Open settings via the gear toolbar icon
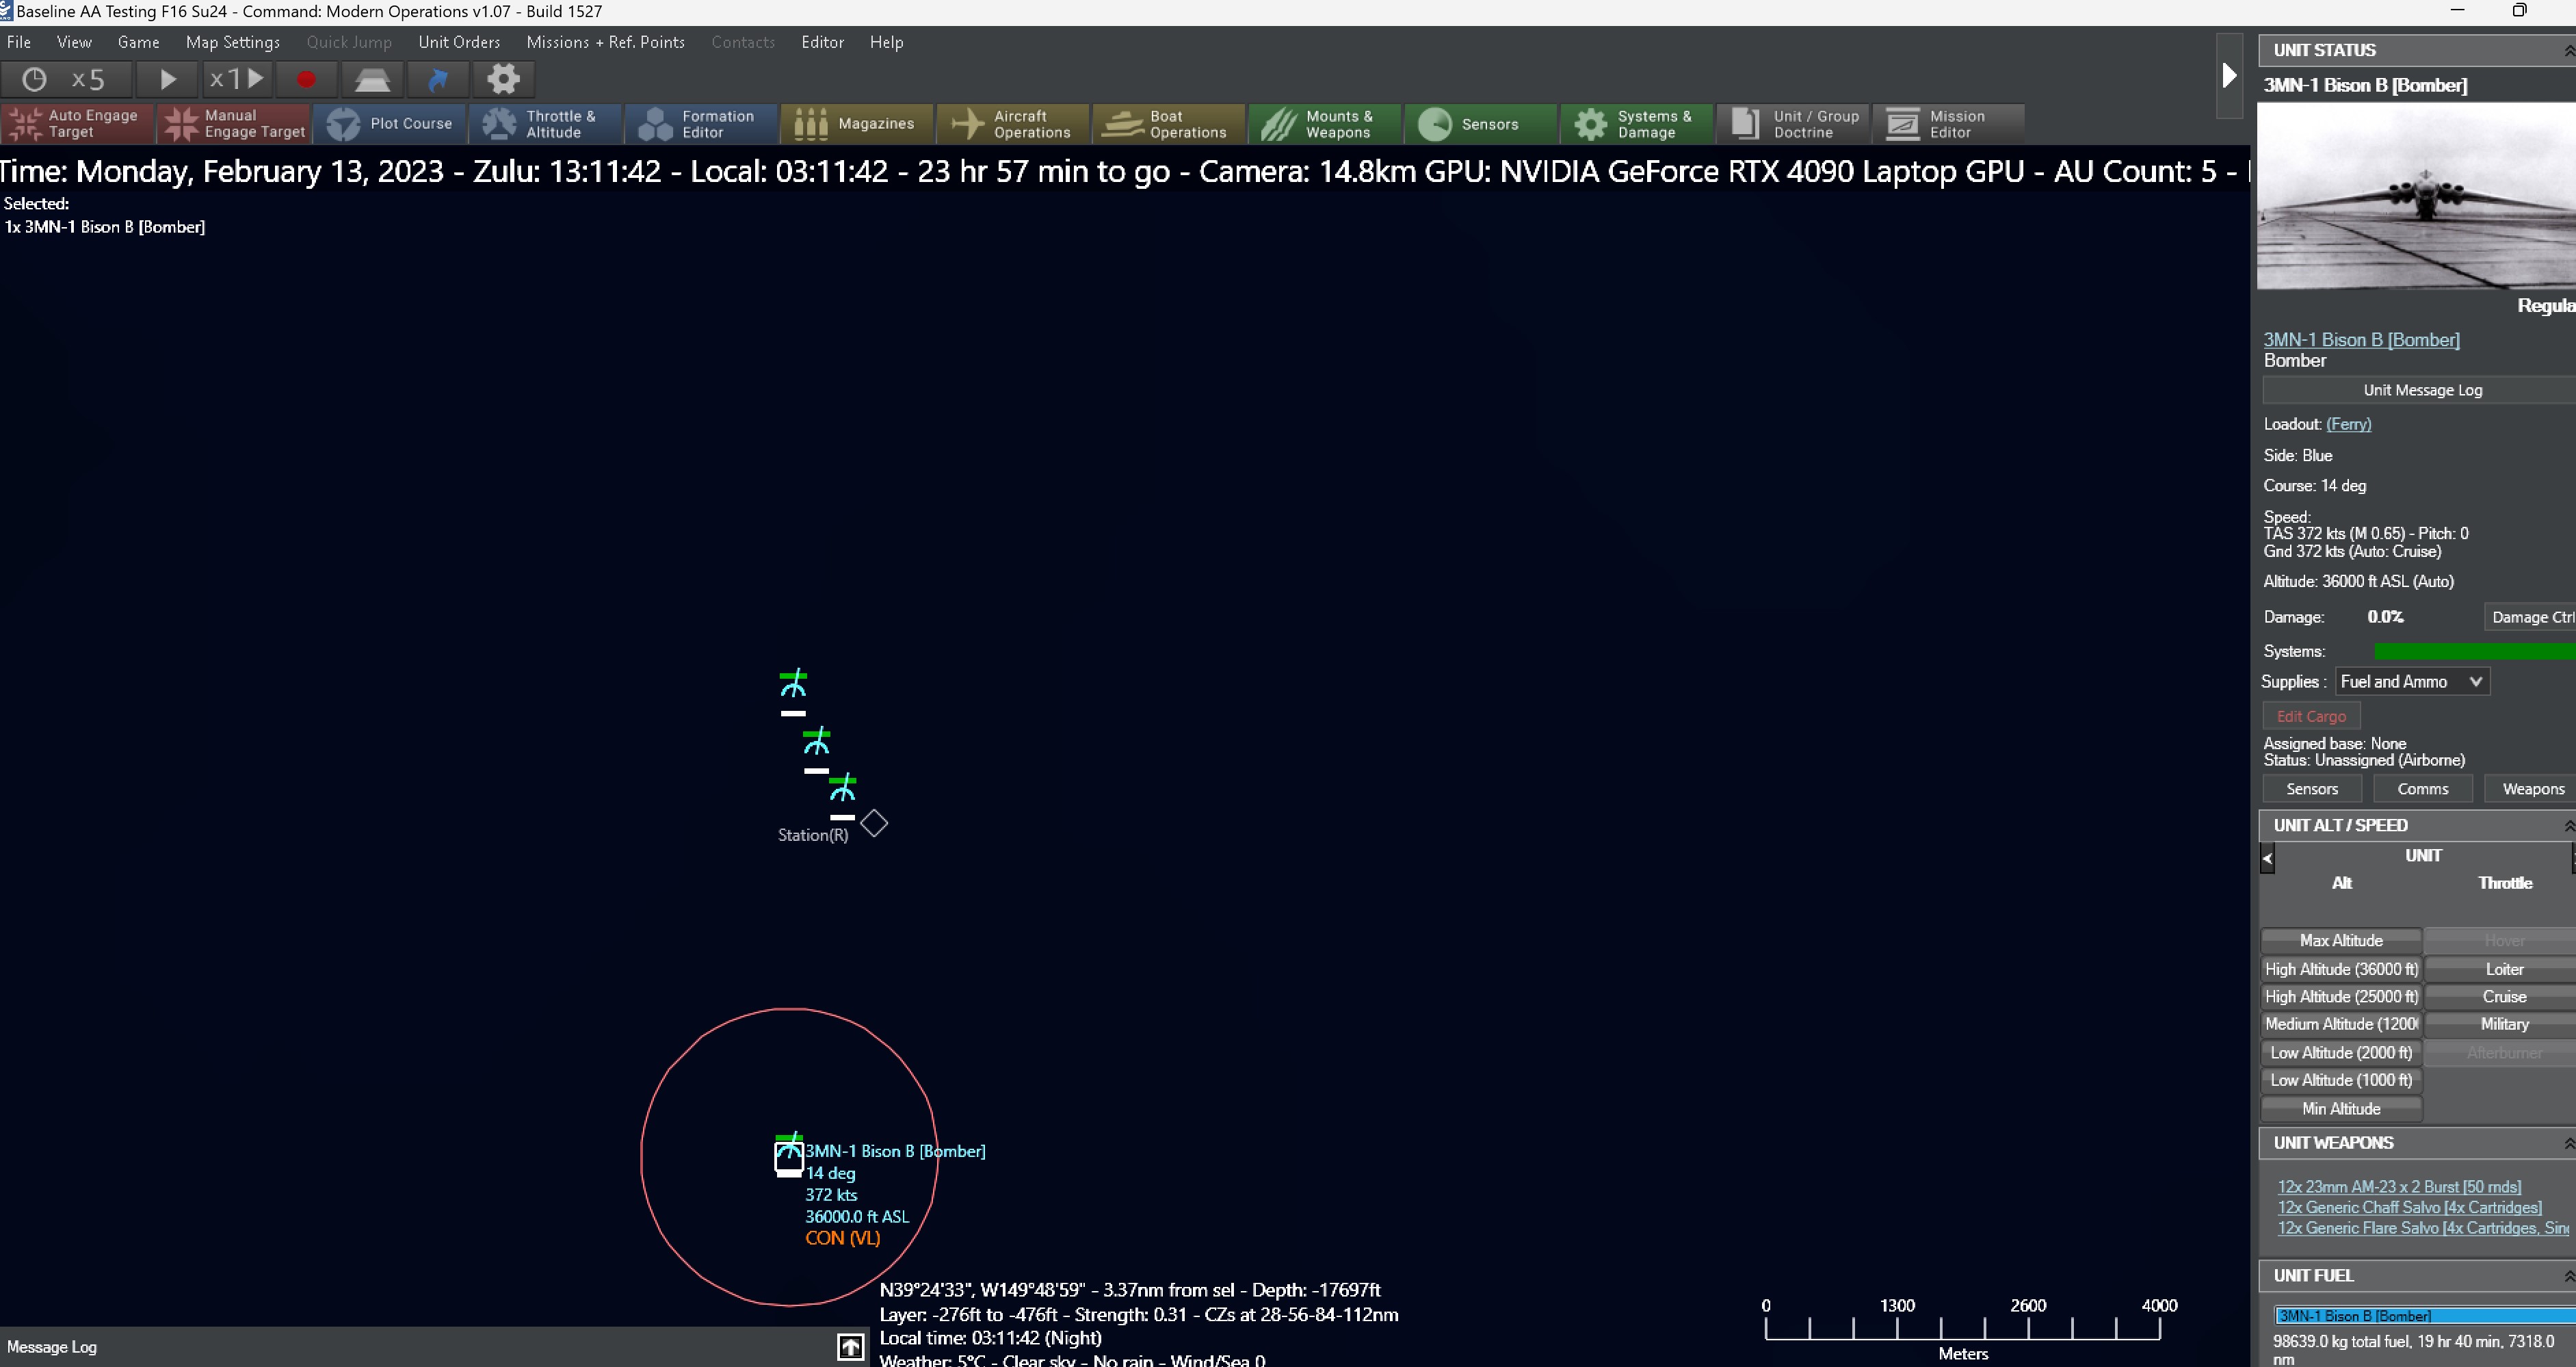This screenshot has width=2576, height=1367. pyautogui.click(x=503, y=79)
